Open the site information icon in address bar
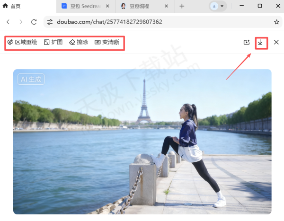The width and height of the screenshot is (284, 221). coord(50,22)
